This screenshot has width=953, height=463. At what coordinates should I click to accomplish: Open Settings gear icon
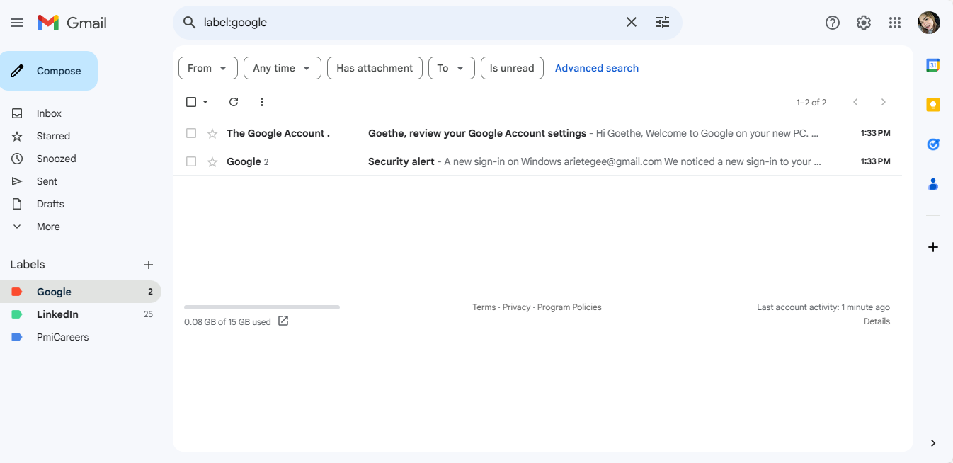[864, 23]
